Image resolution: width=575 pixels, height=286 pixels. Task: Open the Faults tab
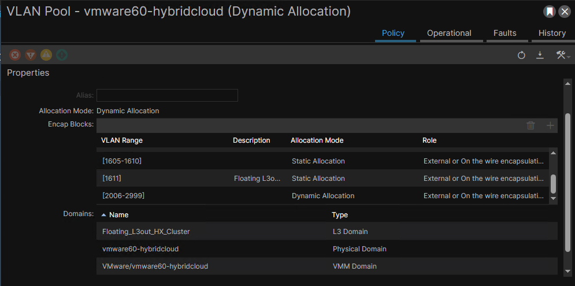[505, 33]
